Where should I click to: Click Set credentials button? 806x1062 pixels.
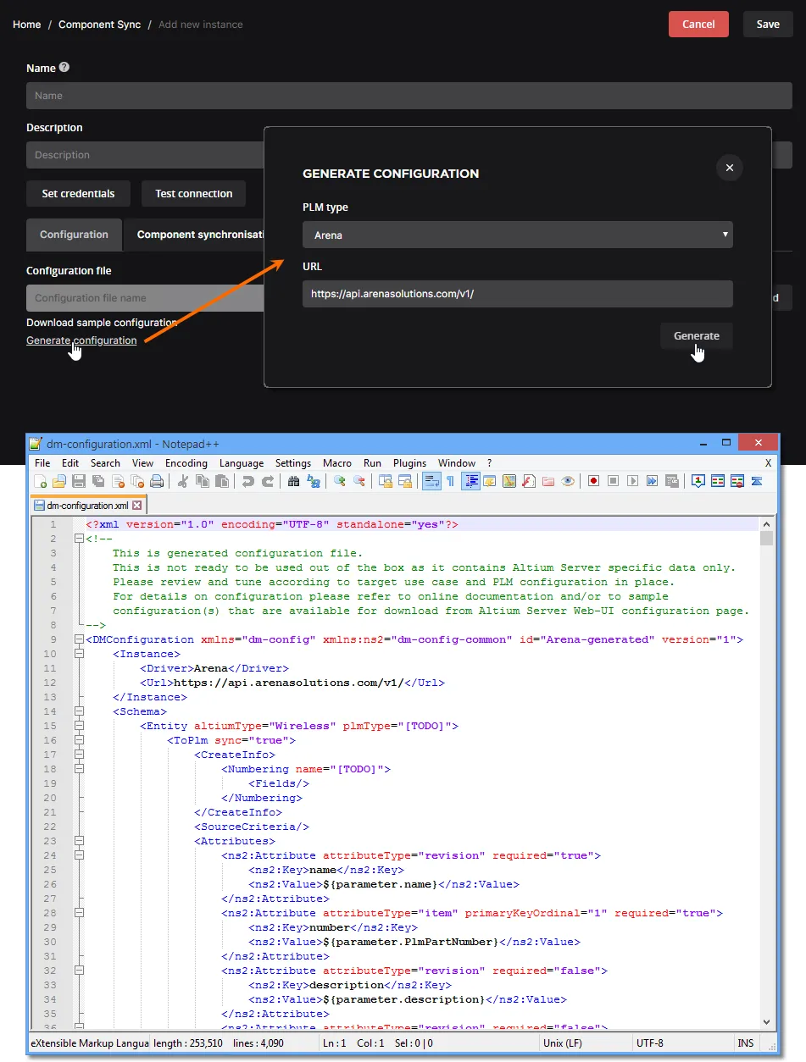(78, 194)
